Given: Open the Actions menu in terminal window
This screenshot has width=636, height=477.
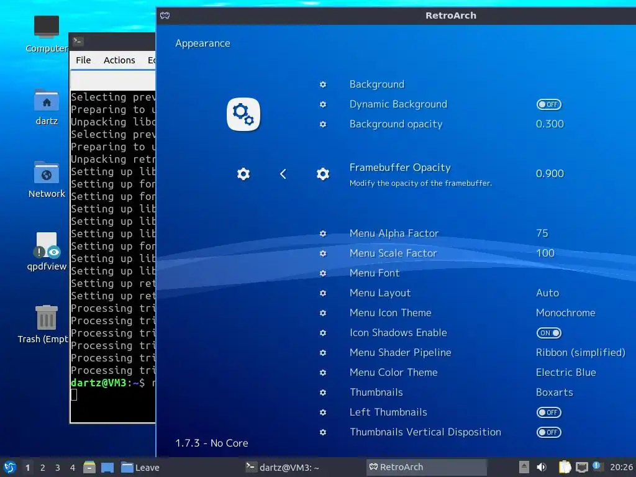Looking at the screenshot, I should (119, 60).
